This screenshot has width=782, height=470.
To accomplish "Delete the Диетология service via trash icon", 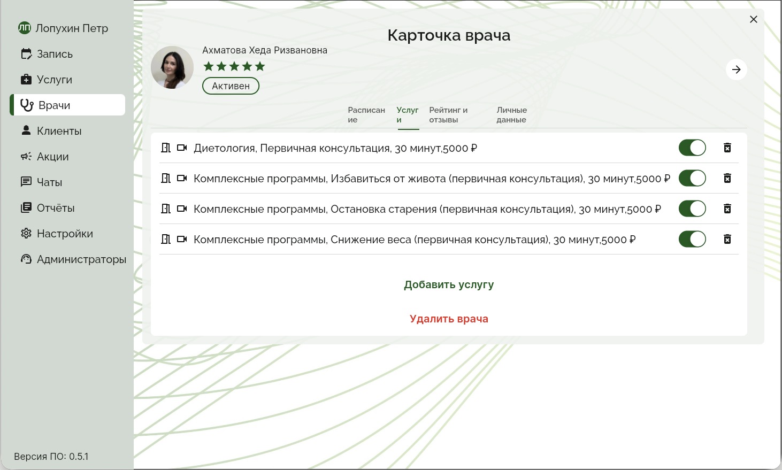I will 727,148.
